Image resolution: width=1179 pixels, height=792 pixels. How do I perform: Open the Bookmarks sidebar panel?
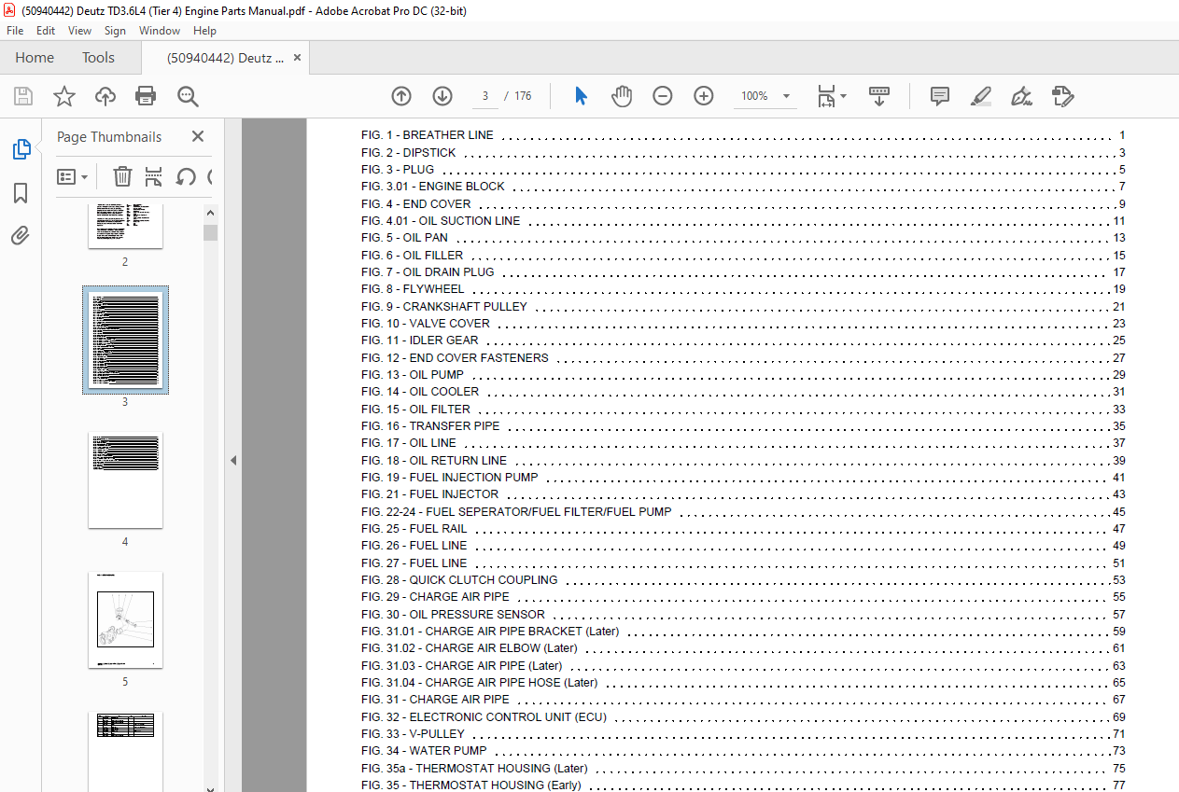[x=21, y=193]
